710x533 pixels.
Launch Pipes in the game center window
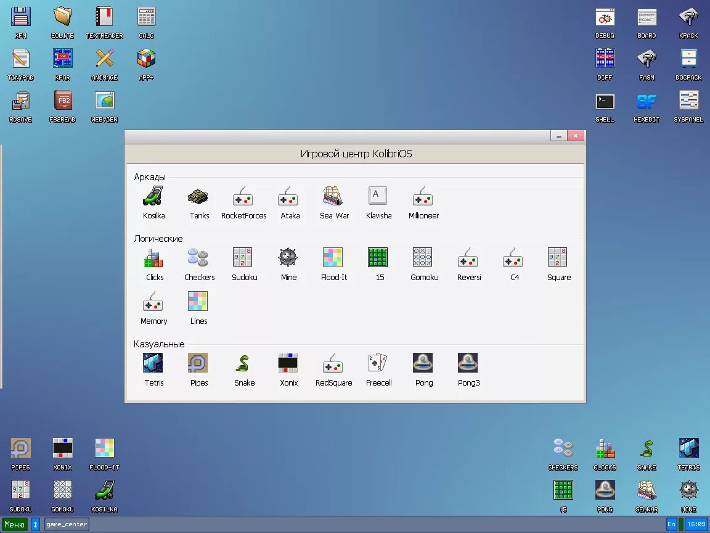point(198,370)
